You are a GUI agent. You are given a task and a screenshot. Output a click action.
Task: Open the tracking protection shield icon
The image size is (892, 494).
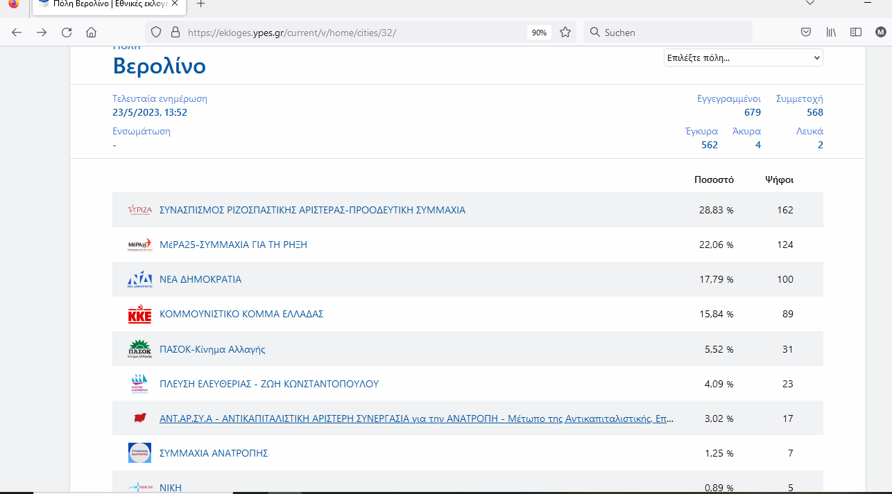[x=156, y=32]
